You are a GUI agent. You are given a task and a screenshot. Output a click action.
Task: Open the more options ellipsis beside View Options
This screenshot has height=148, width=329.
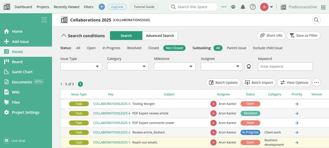[x=317, y=82]
